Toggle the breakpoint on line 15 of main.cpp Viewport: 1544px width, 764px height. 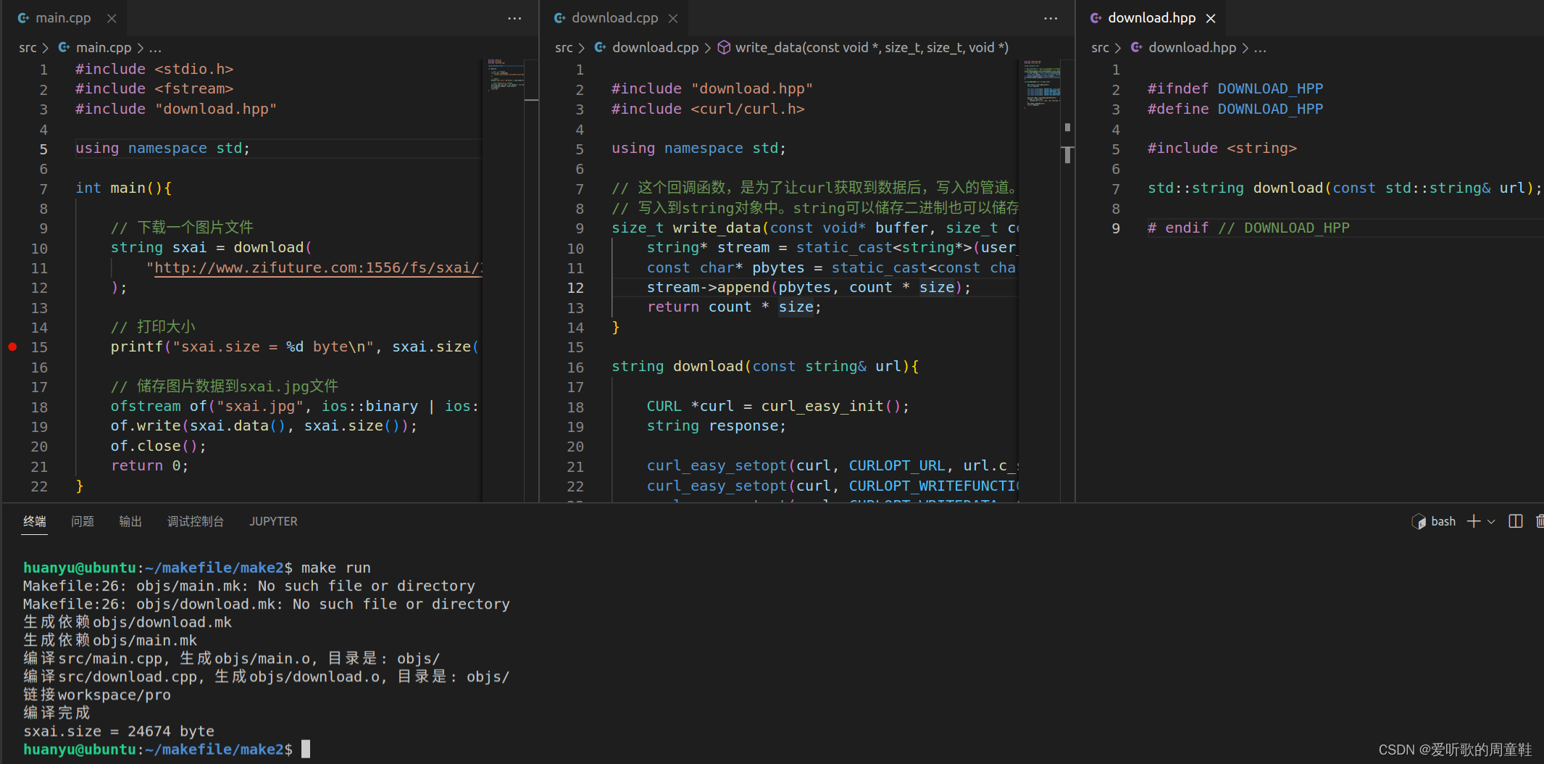12,346
